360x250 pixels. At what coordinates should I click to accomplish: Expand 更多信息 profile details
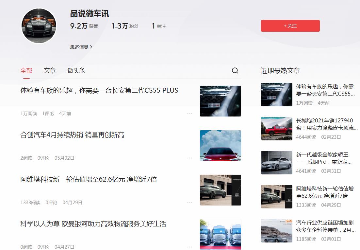click(81, 47)
